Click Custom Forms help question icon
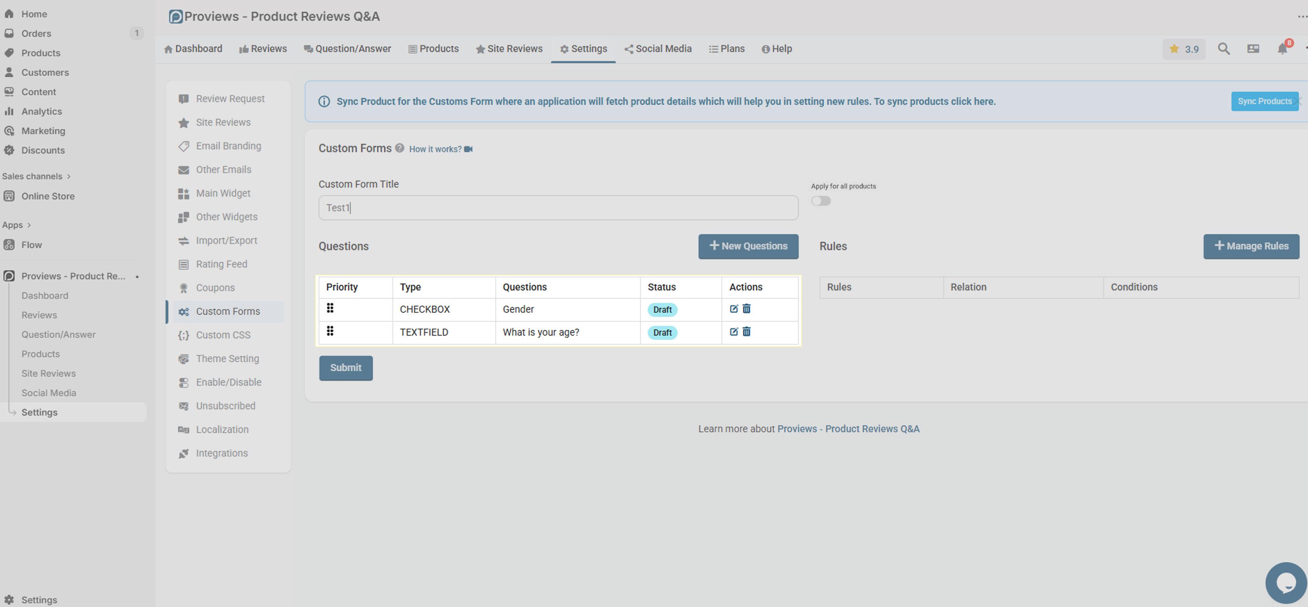This screenshot has height=607, width=1308. tap(400, 148)
